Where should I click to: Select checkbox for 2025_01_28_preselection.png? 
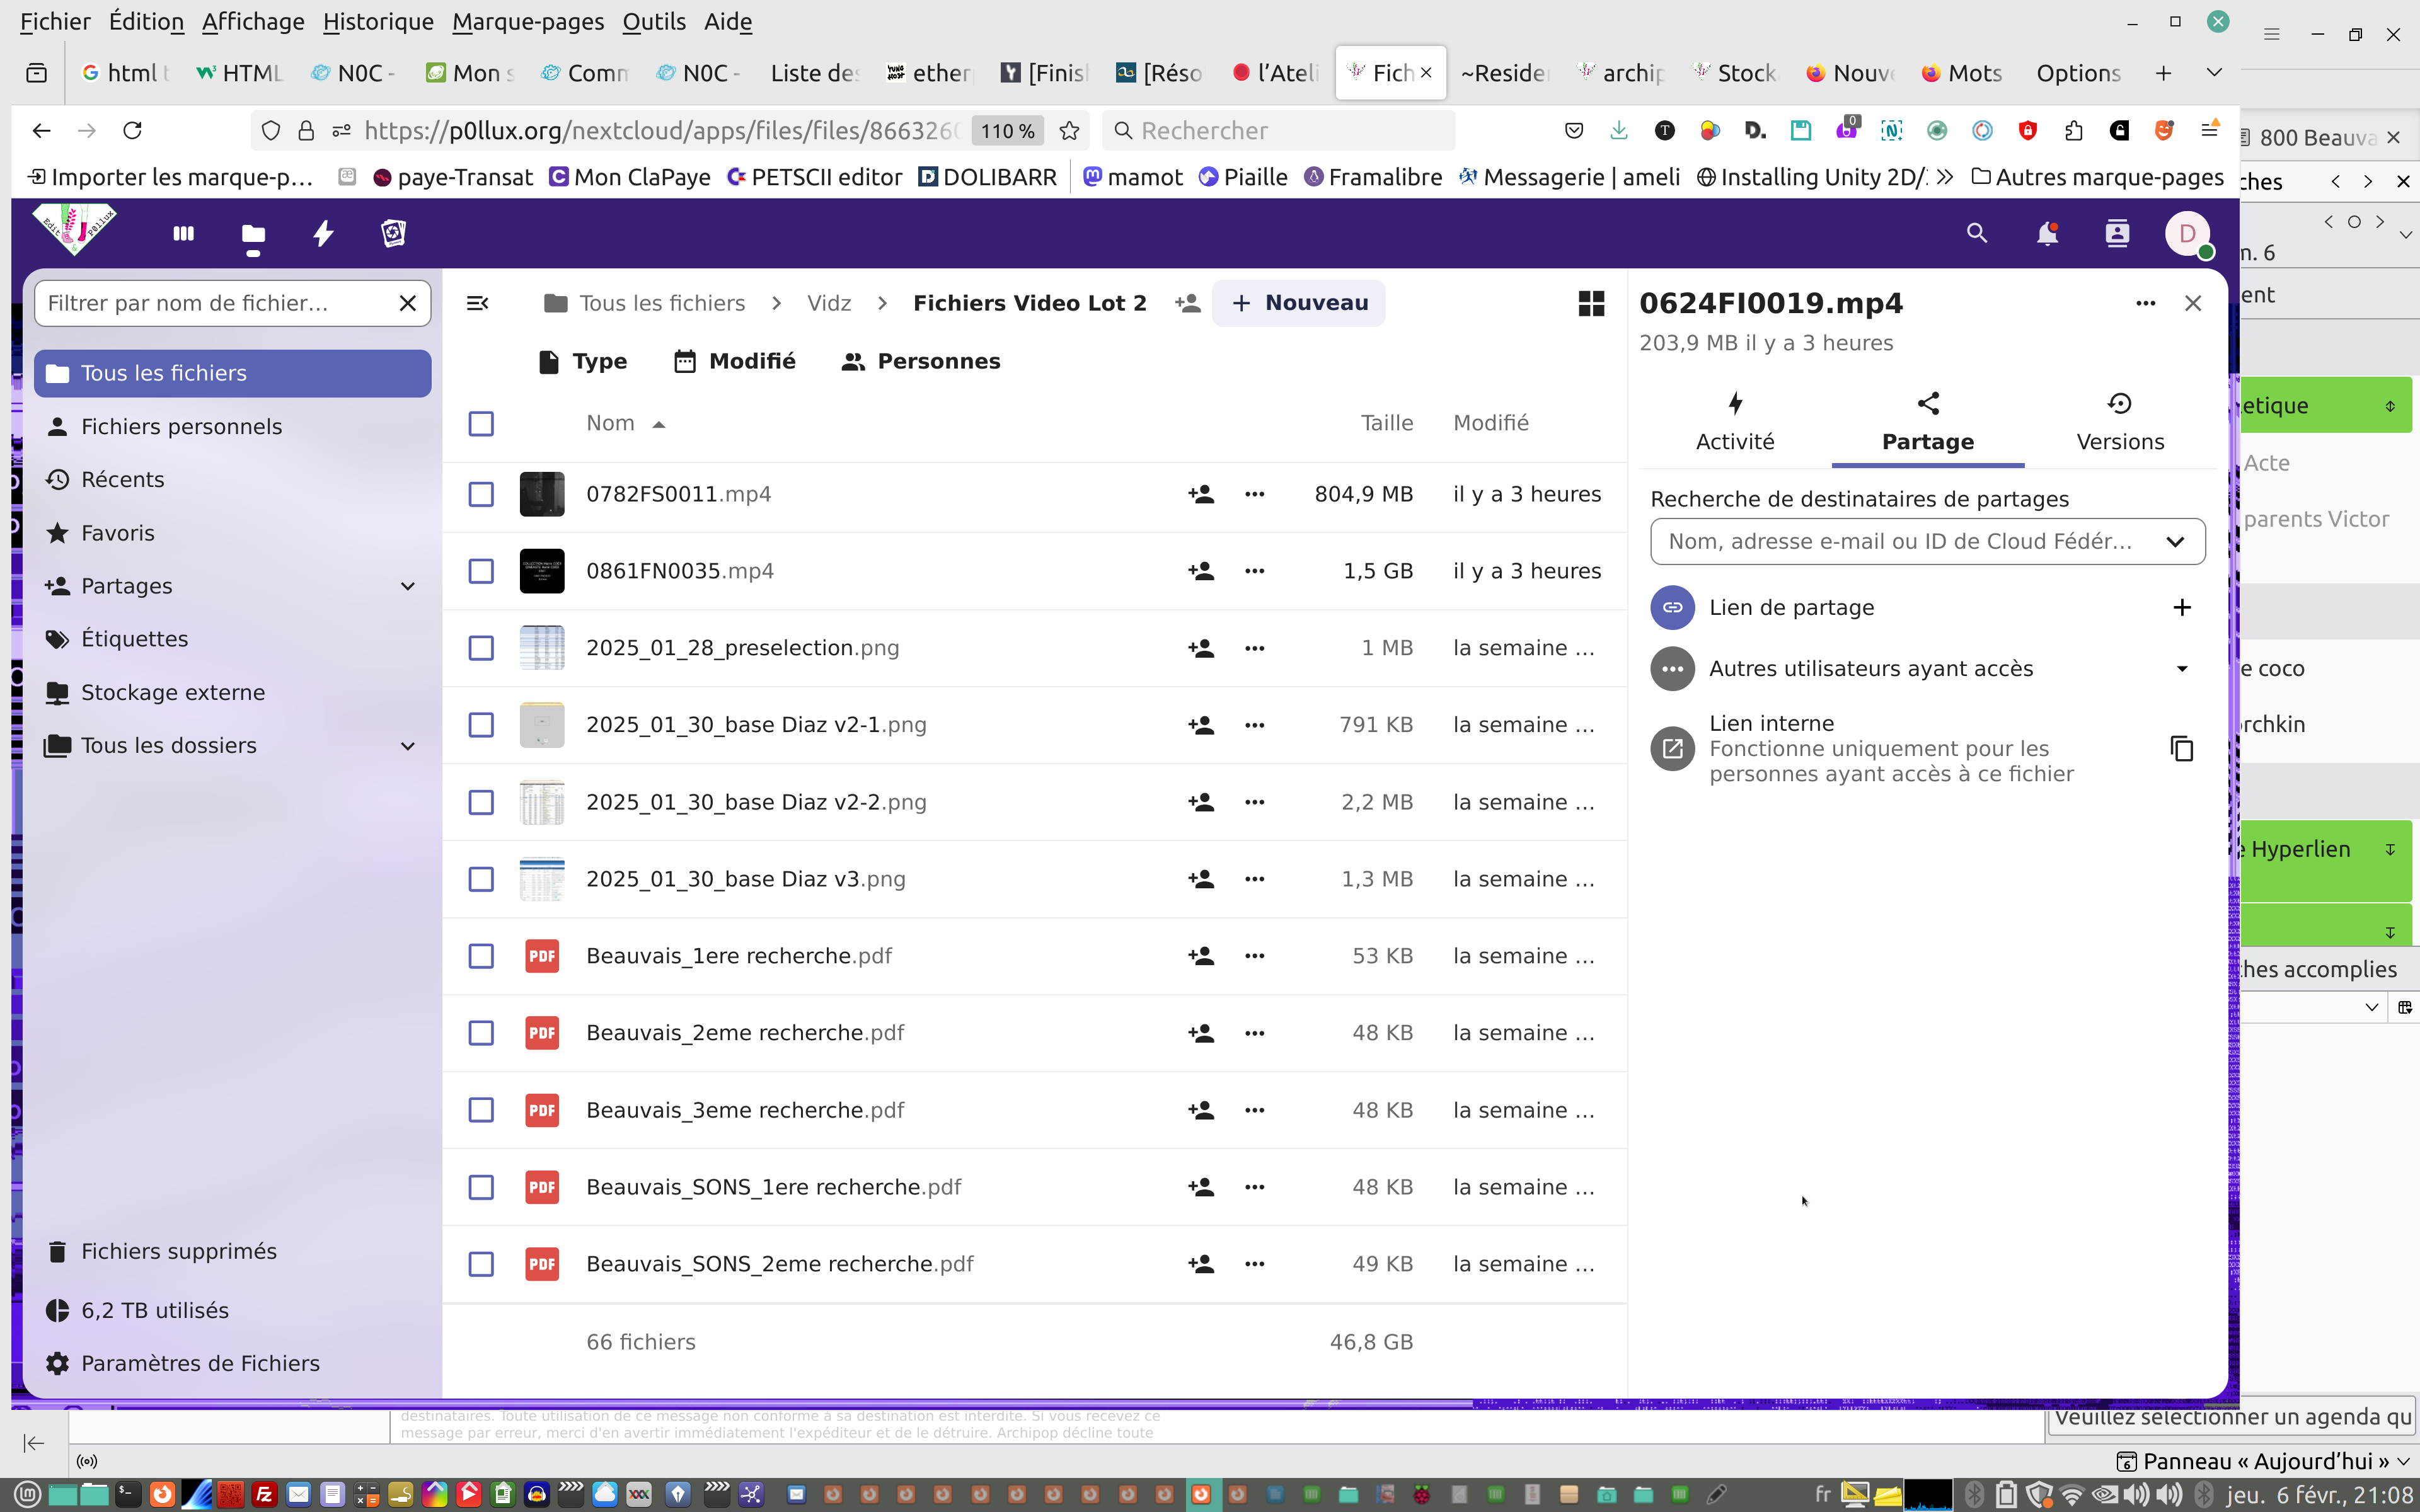click(481, 648)
